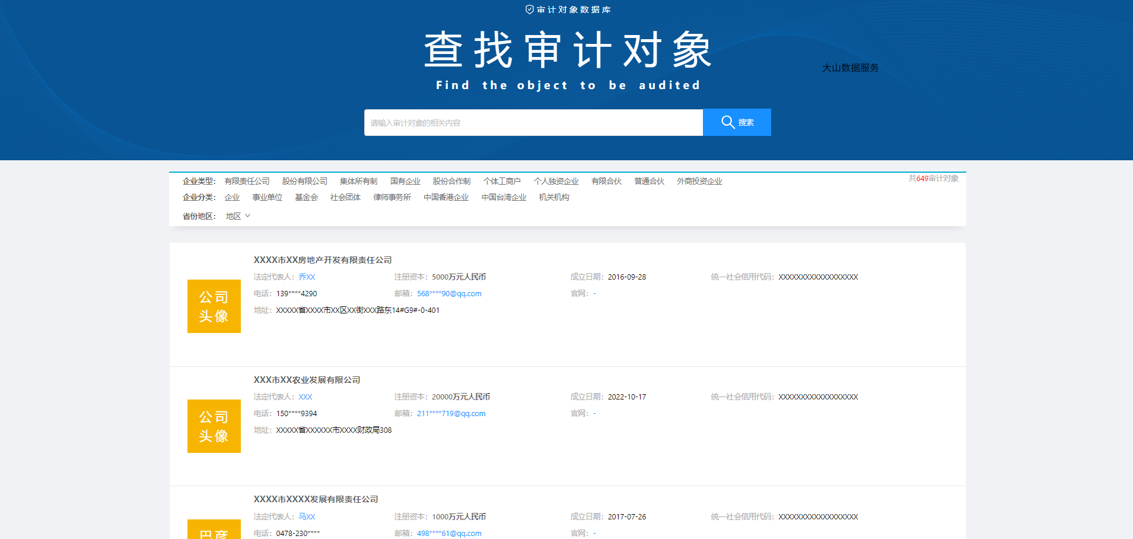Click registered capital 5000万元人民币
Screen dimensions: 1133x539
coord(459,277)
